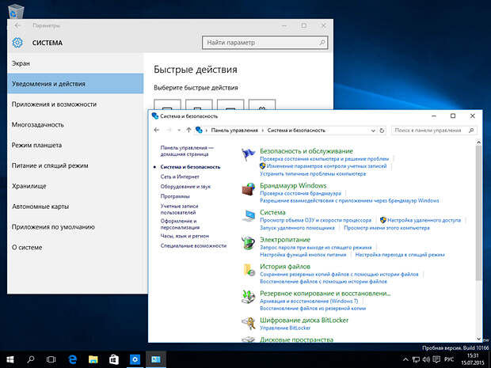491x368 pixels.
Task: Go back in the Параметры window
Action: [x=17, y=25]
